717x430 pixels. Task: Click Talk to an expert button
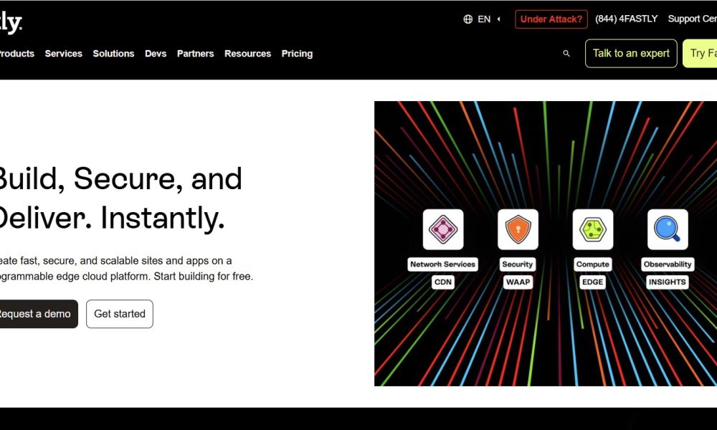631,54
